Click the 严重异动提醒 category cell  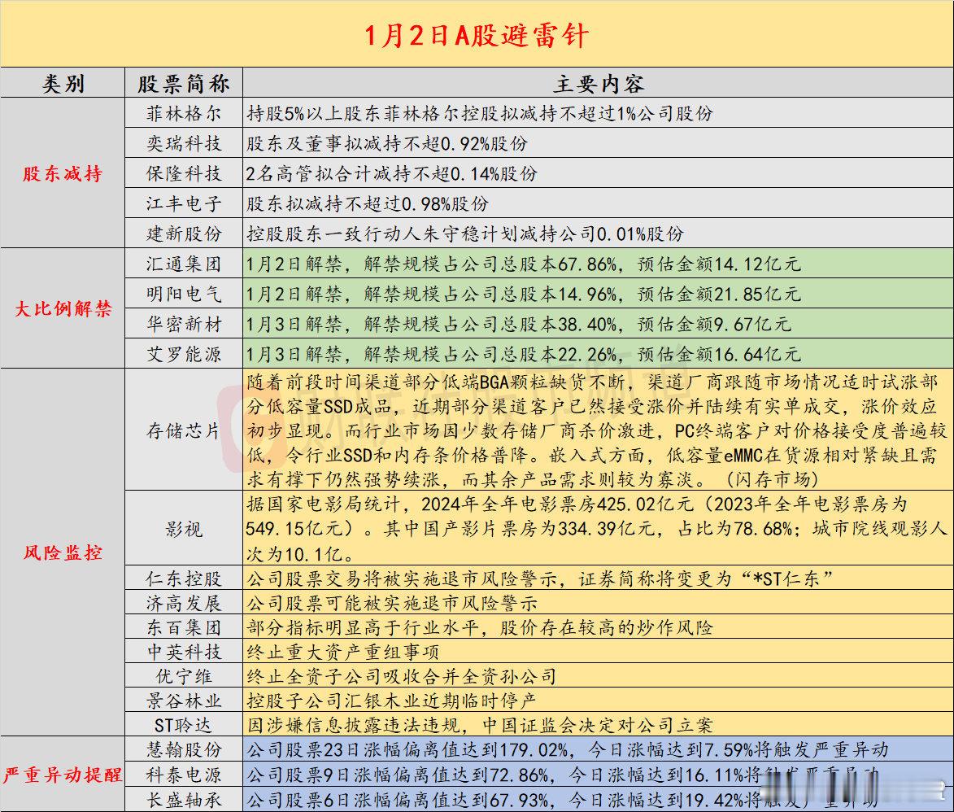tap(63, 775)
